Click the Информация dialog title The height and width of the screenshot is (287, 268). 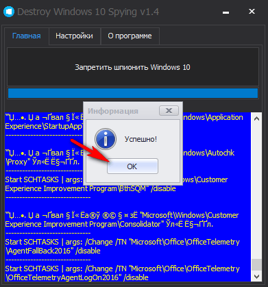coord(113,111)
